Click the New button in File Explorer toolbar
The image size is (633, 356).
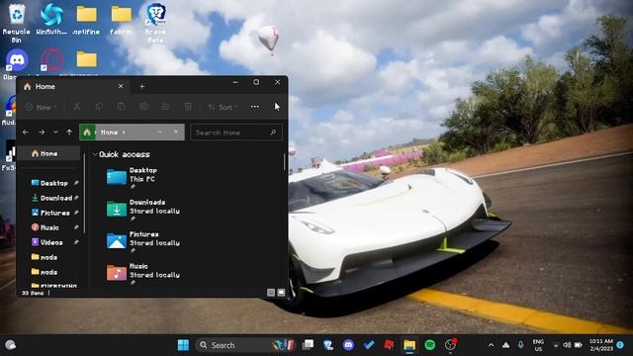tap(42, 107)
